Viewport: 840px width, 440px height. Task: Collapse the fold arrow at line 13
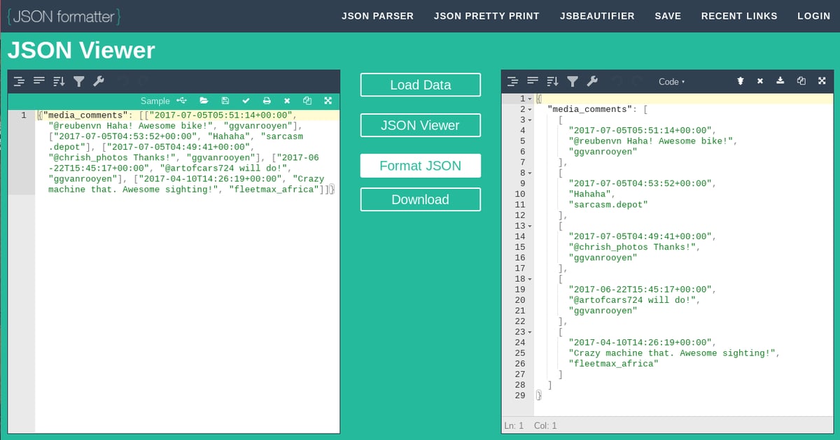pos(530,226)
